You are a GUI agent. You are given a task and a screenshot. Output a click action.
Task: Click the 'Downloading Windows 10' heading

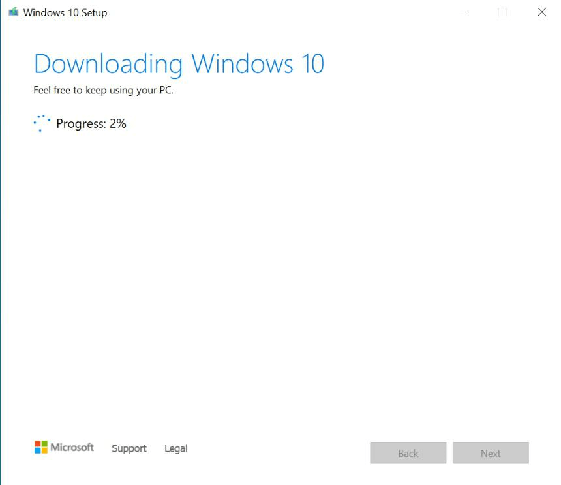point(179,65)
